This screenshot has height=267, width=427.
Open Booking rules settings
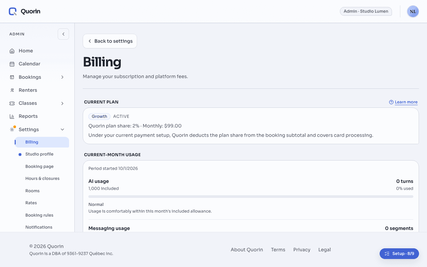tap(42, 215)
